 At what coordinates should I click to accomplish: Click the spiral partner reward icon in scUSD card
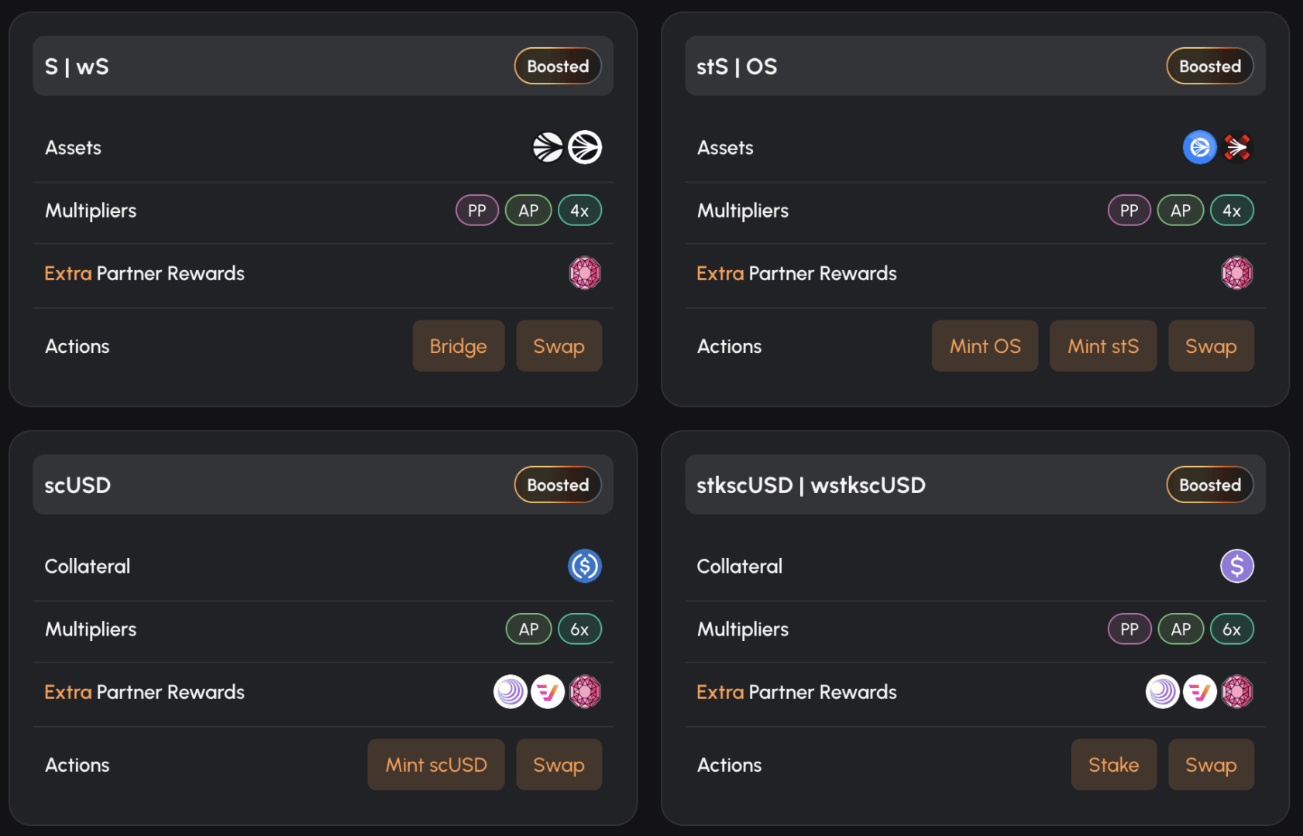511,692
